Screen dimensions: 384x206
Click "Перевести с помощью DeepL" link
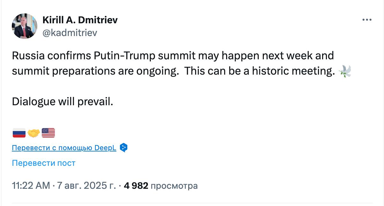(64, 148)
